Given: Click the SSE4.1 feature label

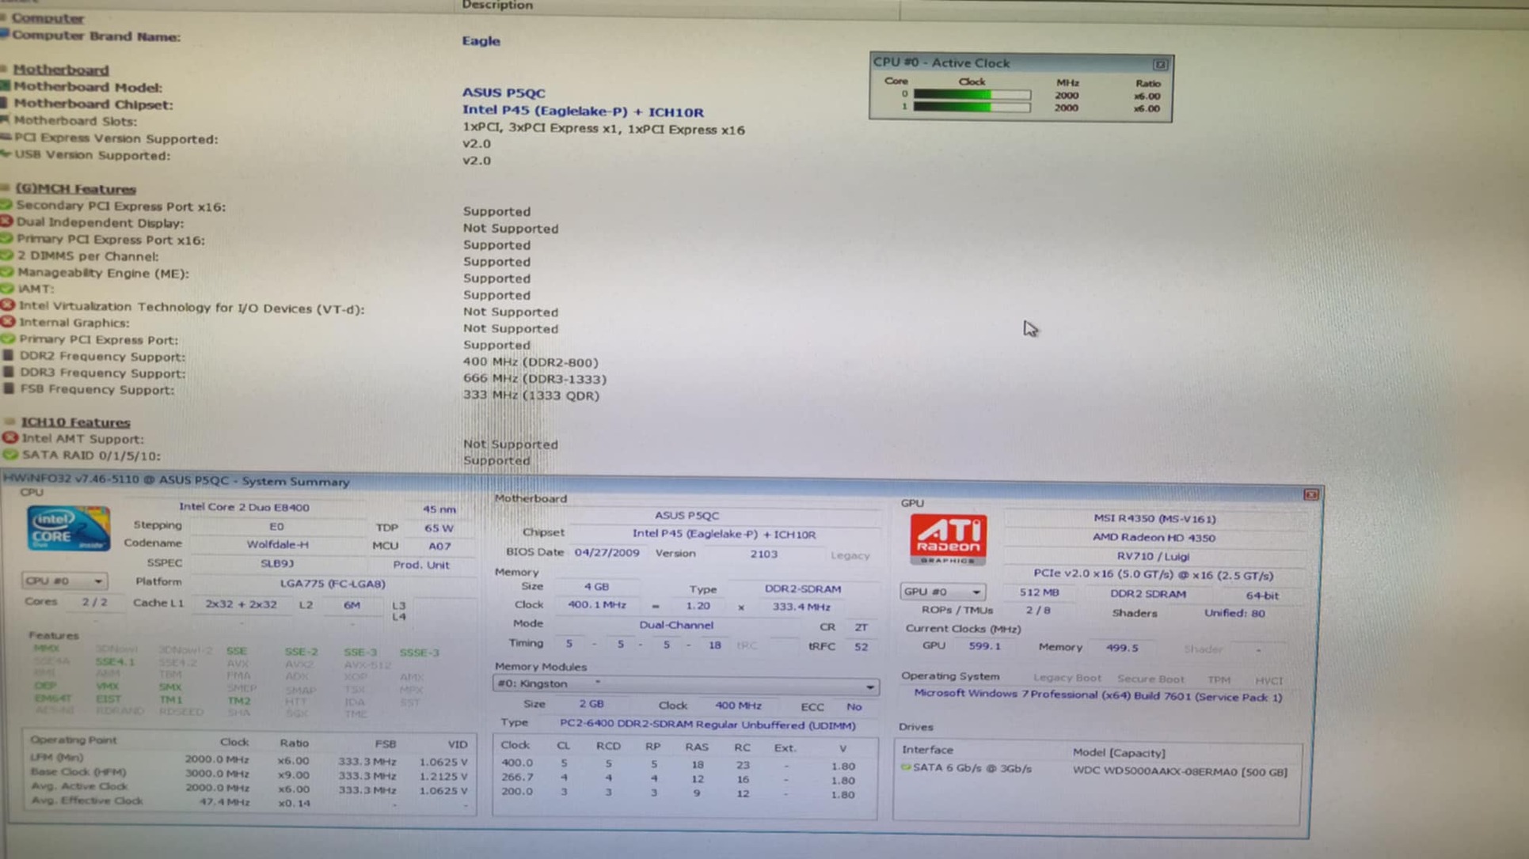Looking at the screenshot, I should (115, 661).
